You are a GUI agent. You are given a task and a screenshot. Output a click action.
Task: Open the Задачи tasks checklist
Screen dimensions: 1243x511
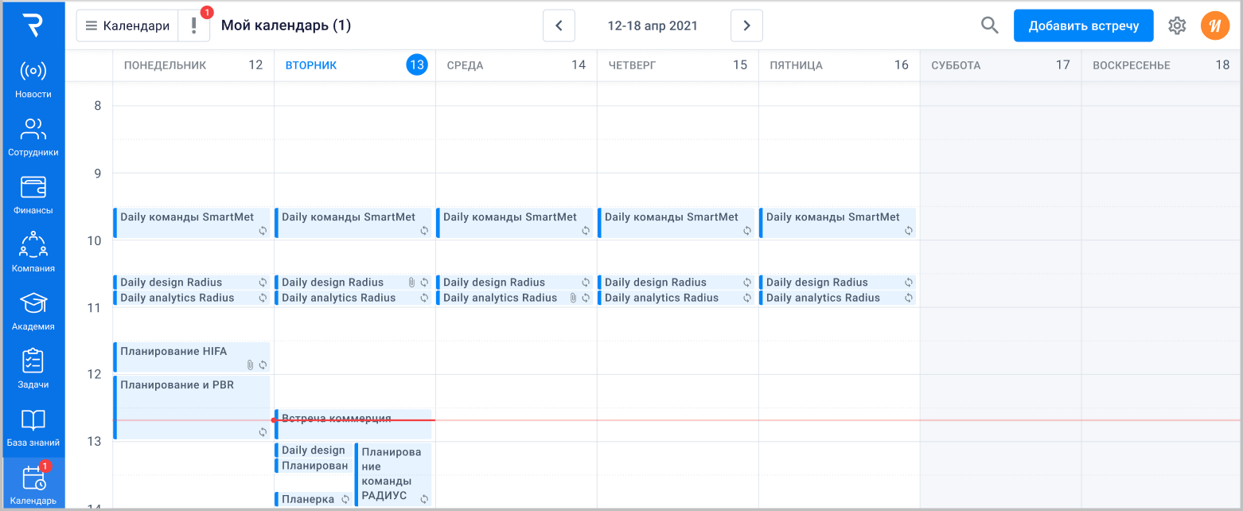click(x=33, y=369)
